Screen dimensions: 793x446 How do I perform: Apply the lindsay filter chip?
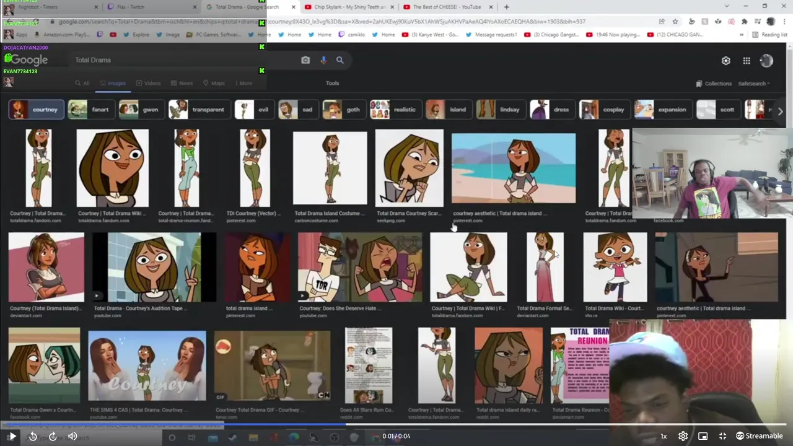point(501,110)
